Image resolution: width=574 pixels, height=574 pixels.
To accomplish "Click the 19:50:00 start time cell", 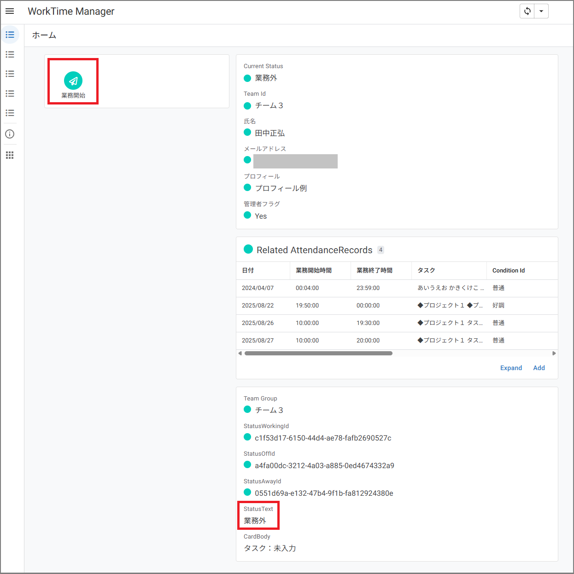I will click(307, 306).
